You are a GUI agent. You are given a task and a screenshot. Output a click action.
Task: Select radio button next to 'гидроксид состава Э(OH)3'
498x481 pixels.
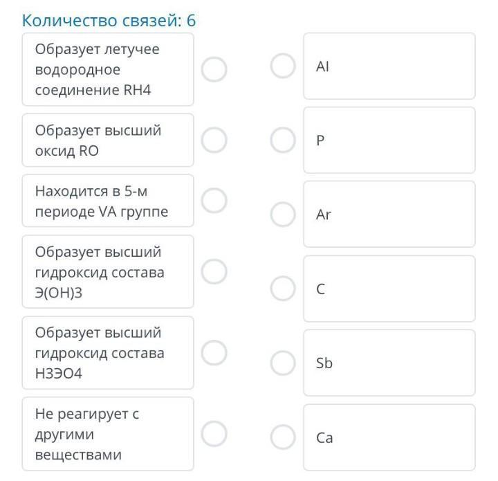coord(214,271)
